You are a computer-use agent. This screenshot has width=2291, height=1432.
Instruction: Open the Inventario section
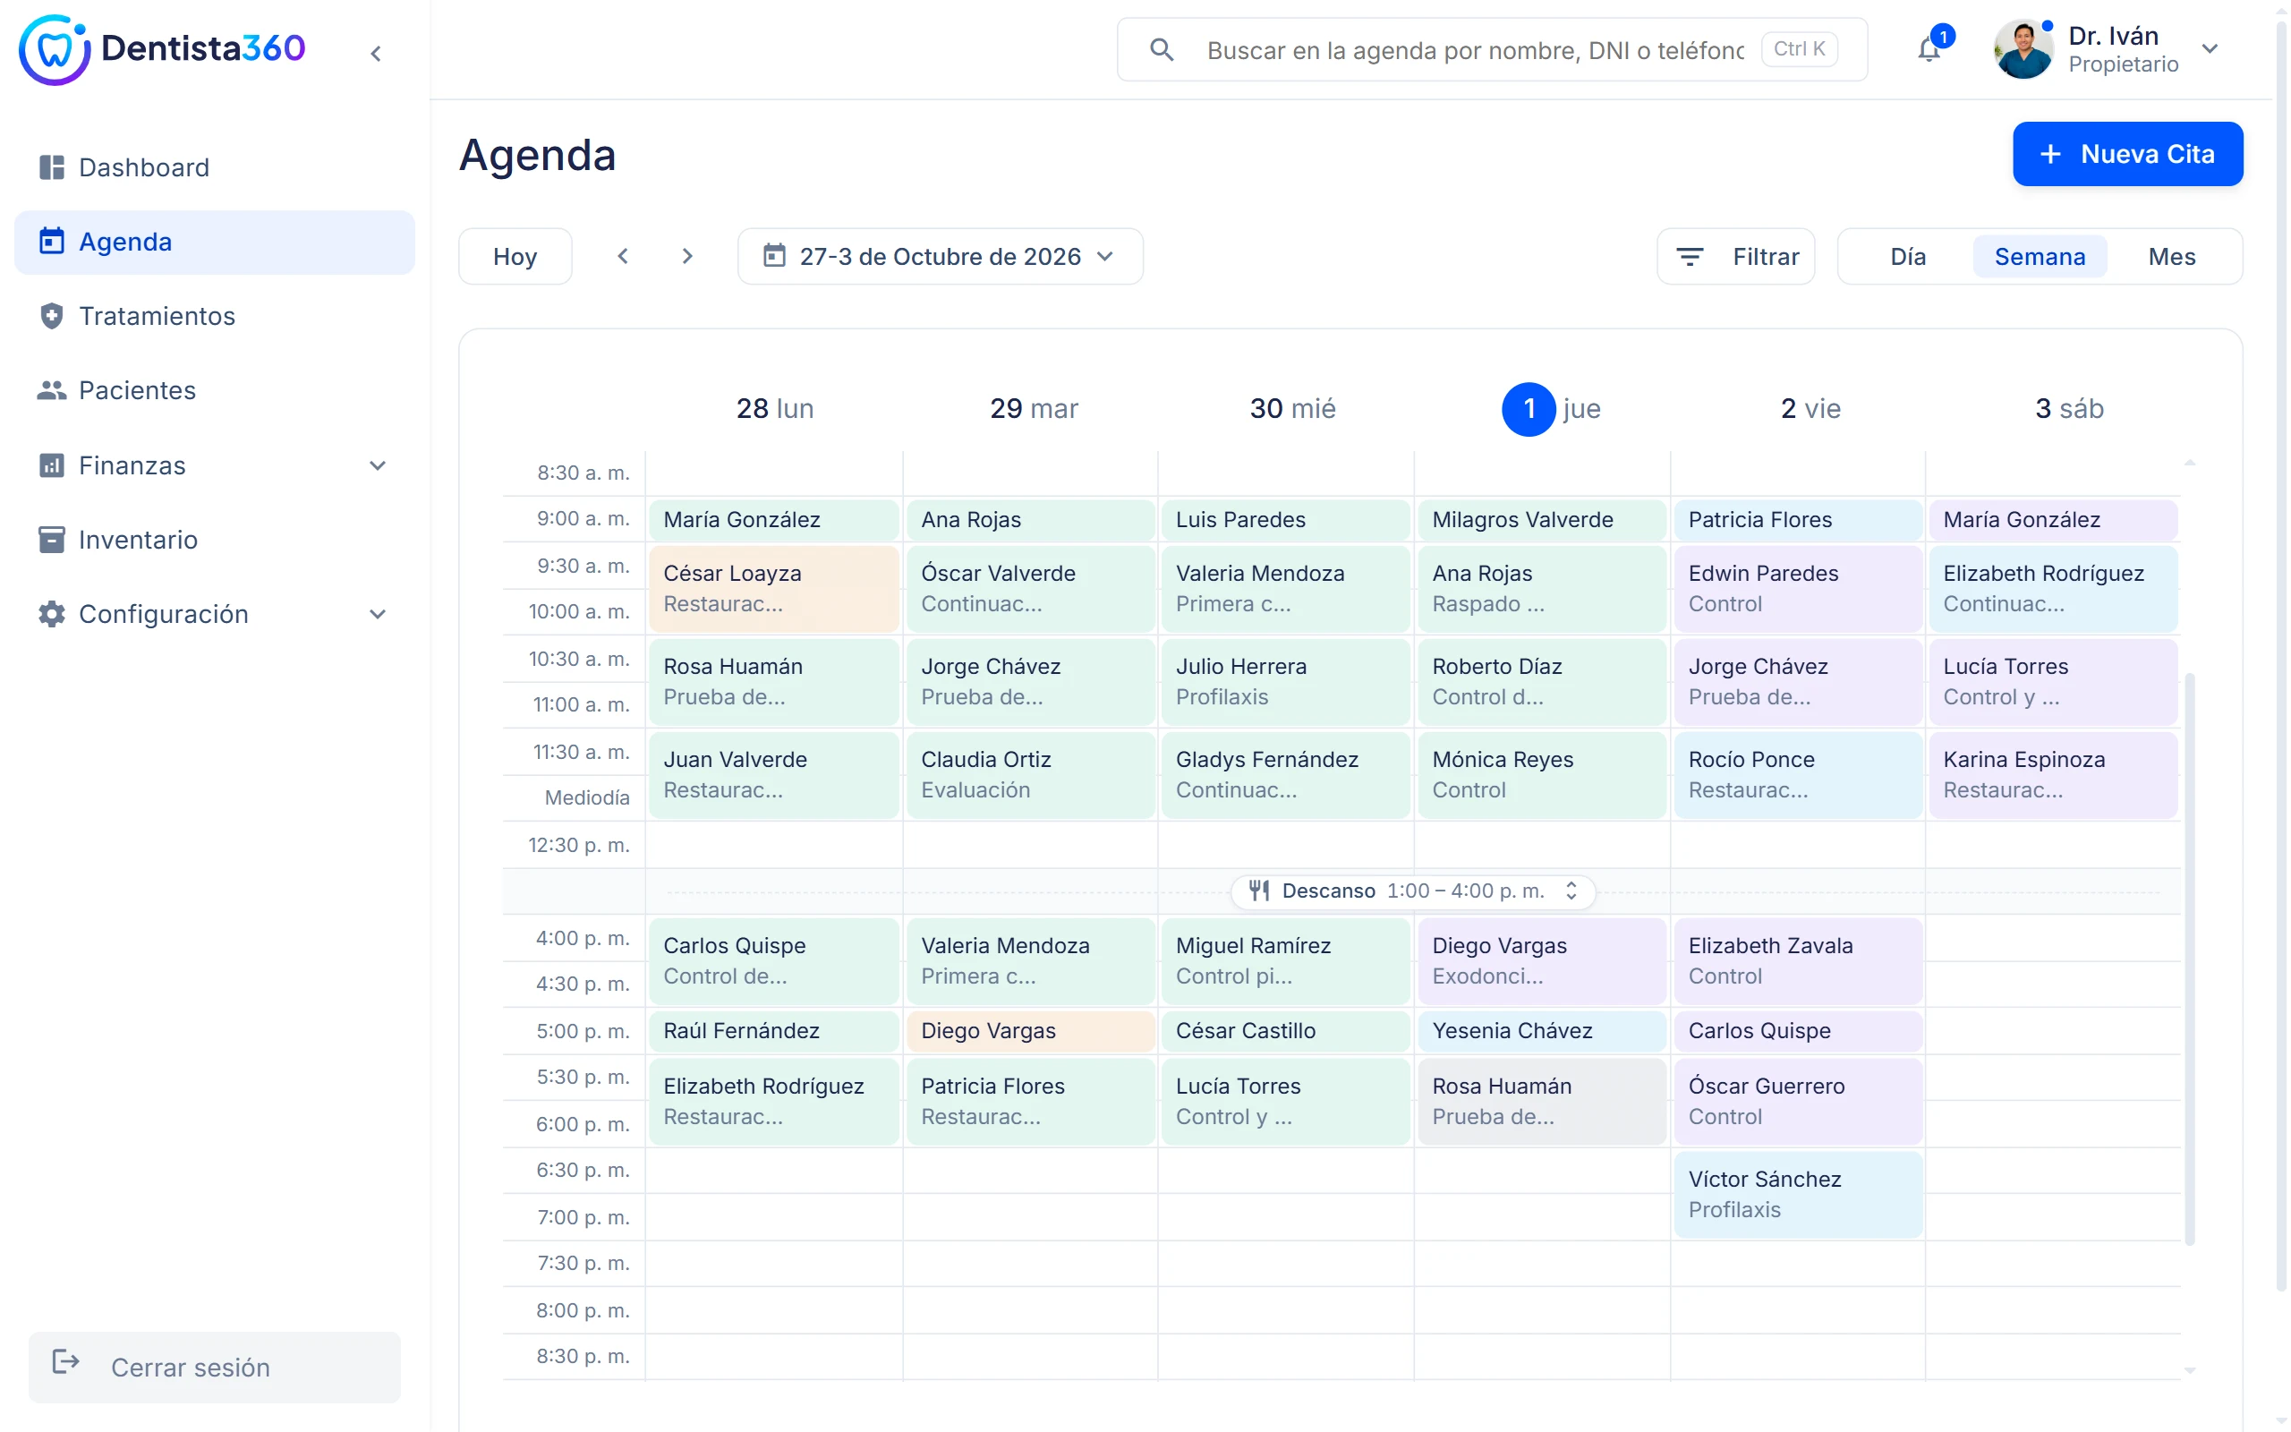click(x=214, y=540)
